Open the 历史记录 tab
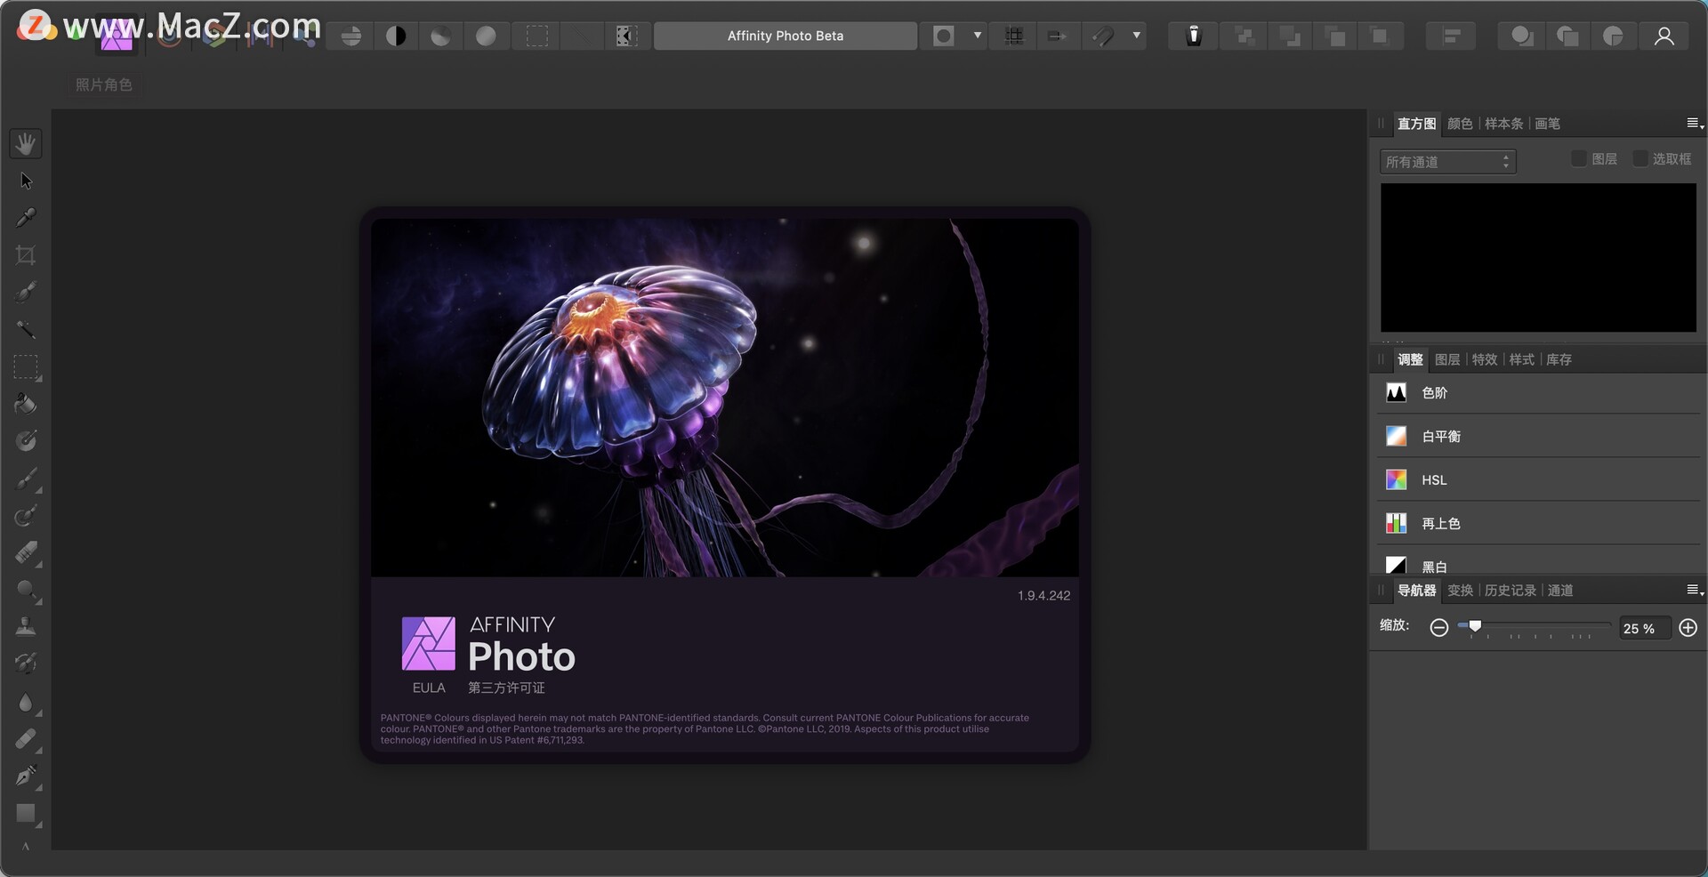Screen dimensions: 1708x877 pyautogui.click(x=1510, y=590)
